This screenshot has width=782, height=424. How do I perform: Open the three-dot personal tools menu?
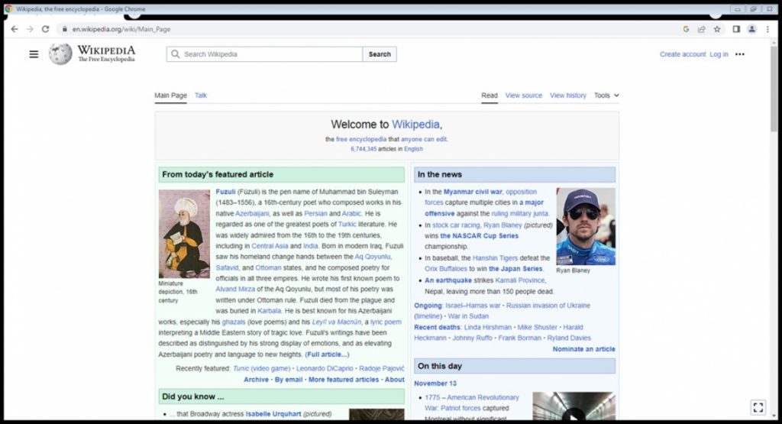[739, 54]
